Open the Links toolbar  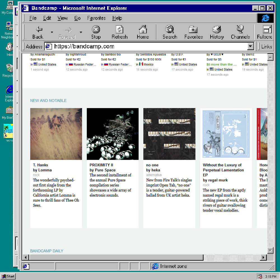267,46
